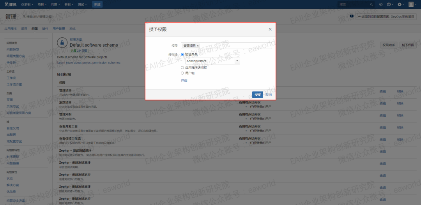Click the padlock permission scheme icon
The width and height of the screenshot is (421, 205).
62,43
